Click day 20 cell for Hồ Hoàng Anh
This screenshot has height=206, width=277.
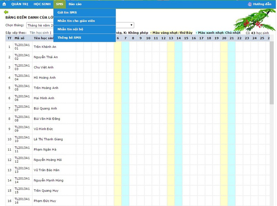(x=224, y=78)
